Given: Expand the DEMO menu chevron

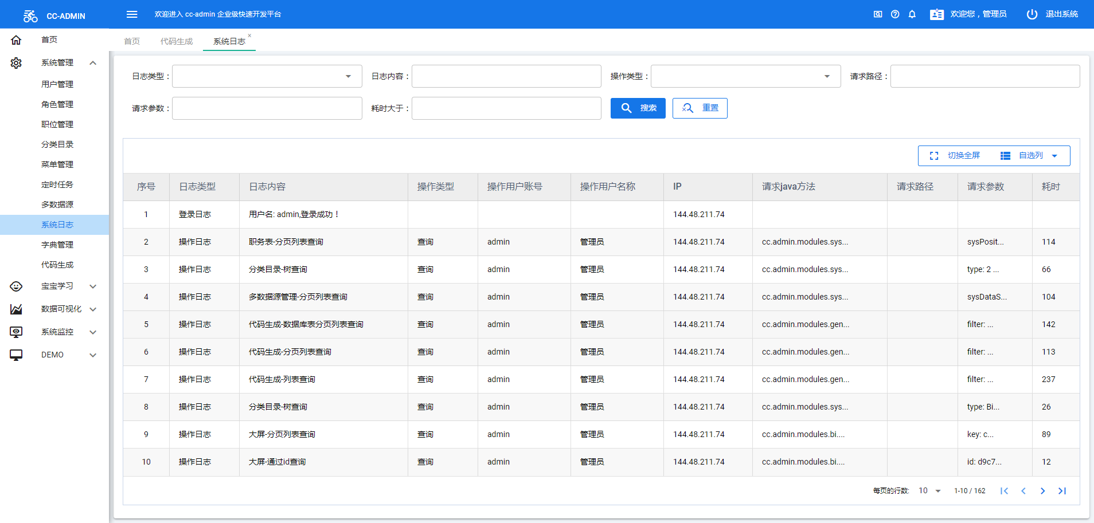Looking at the screenshot, I should tap(93, 355).
